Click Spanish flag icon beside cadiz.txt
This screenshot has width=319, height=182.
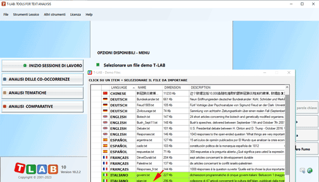[105, 146]
